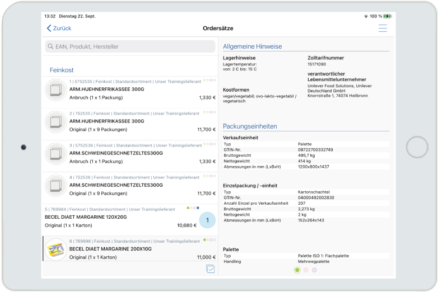Tap the battery icon in status bar
The image size is (438, 292).
coord(387,16)
